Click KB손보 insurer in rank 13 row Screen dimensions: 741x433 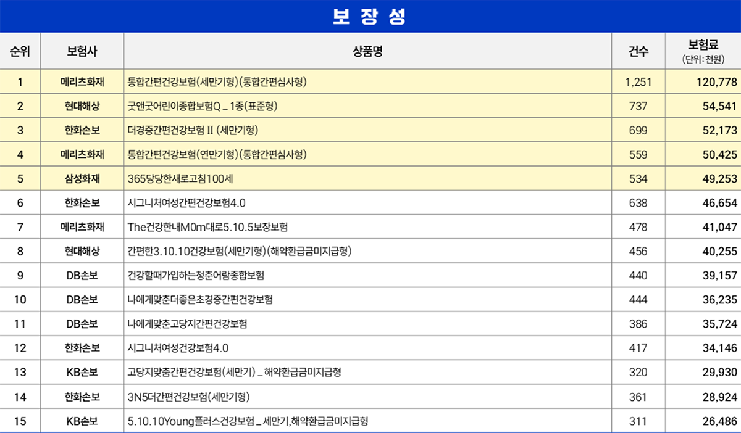click(82, 372)
